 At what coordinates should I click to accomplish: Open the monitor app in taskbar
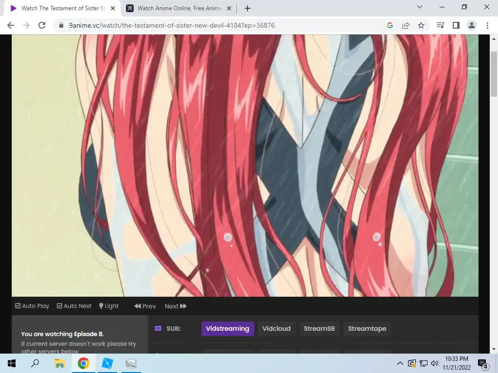(131, 363)
